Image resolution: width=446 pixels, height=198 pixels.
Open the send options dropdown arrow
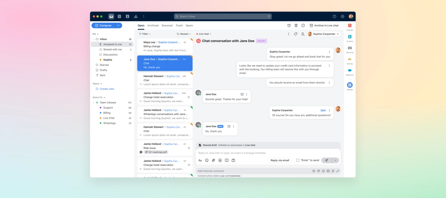pos(335,160)
